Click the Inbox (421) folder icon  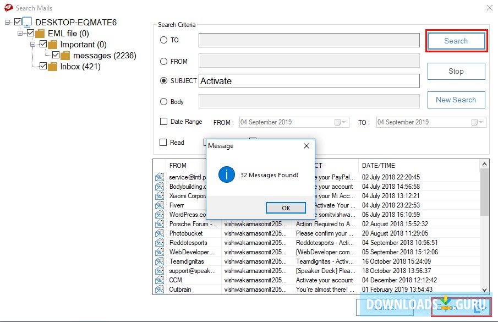point(53,67)
